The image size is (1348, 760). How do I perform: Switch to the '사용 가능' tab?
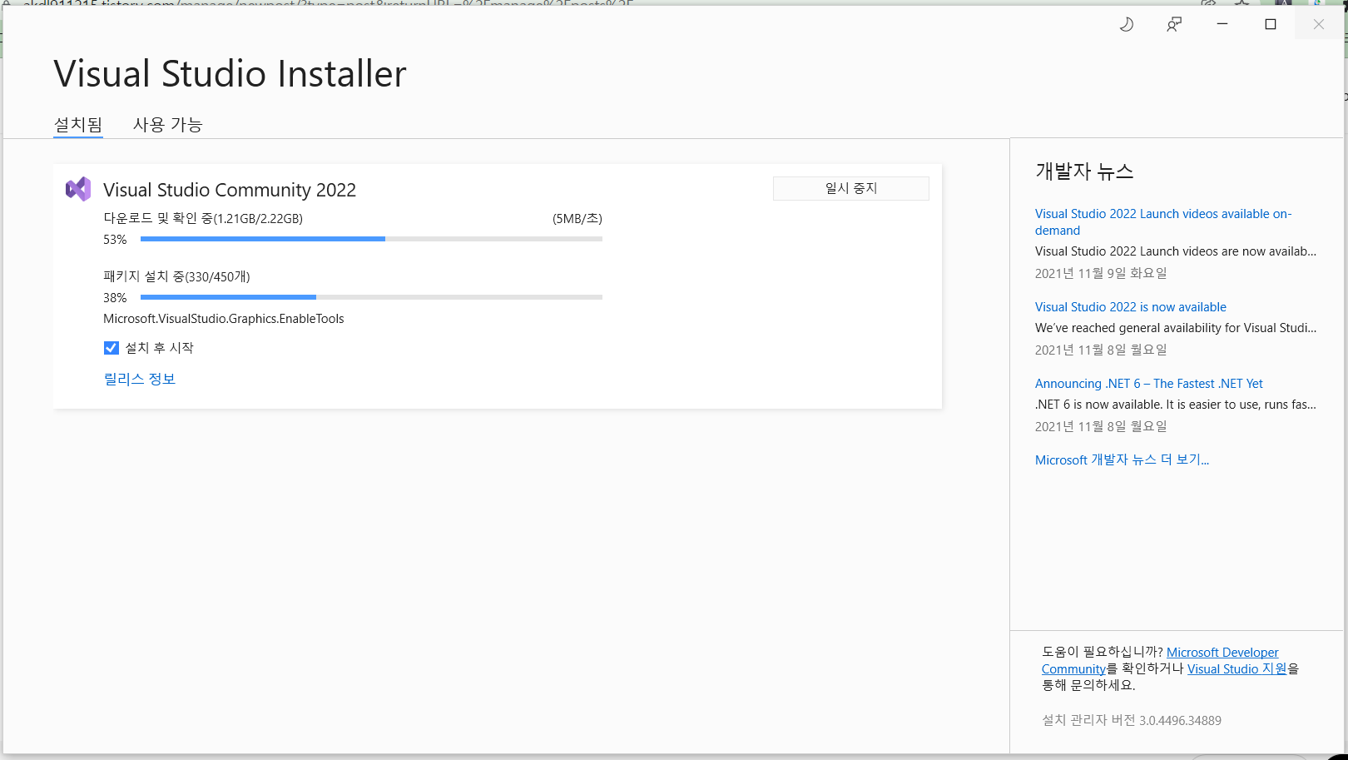(168, 125)
